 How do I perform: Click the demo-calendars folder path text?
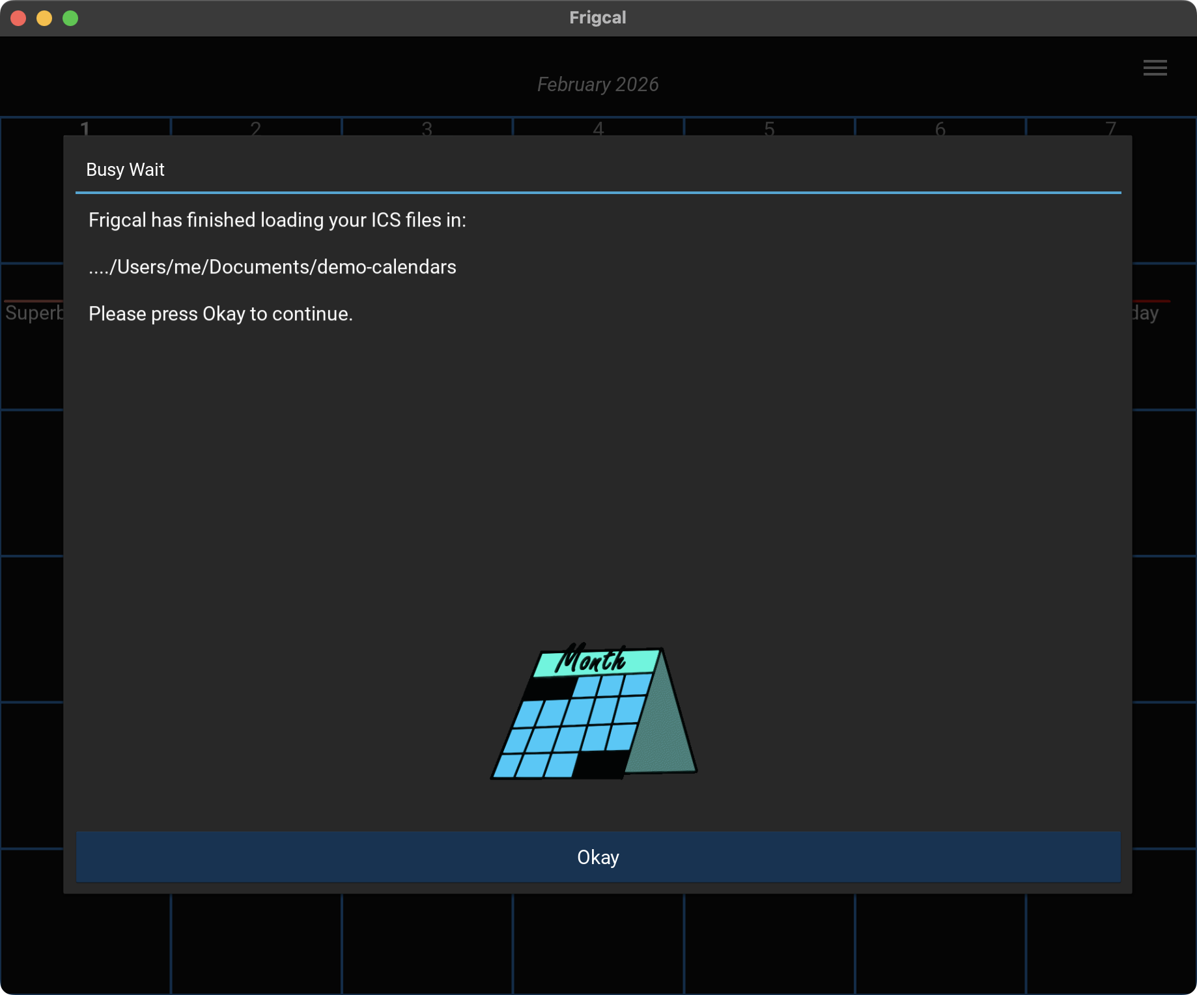tap(272, 267)
